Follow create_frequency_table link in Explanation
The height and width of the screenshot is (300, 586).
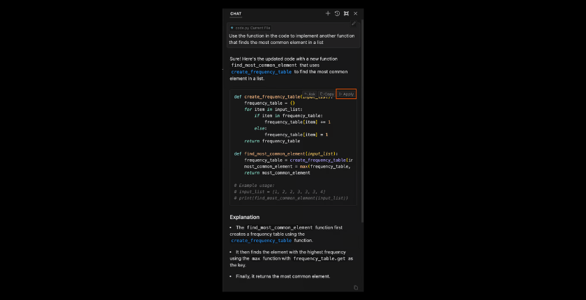[262, 240]
